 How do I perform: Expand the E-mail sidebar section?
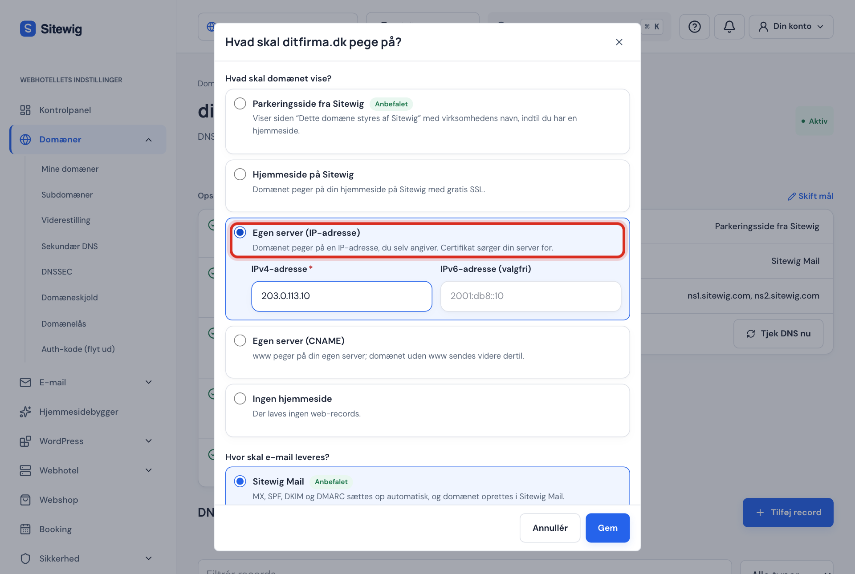[149, 382]
